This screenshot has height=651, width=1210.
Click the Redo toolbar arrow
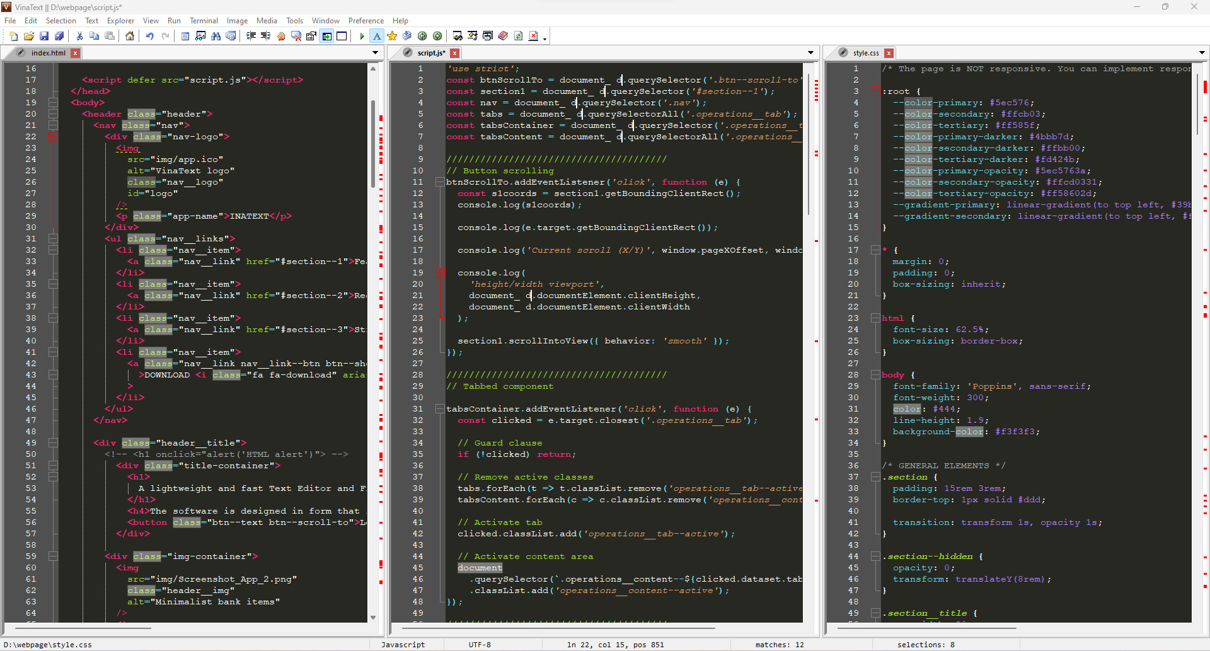click(x=165, y=36)
